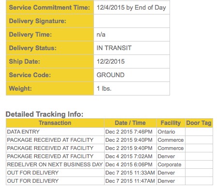Click the Date / Time column header
The height and width of the screenshot is (190, 217).
click(130, 123)
